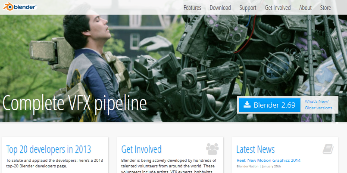Open the Top 20 developers in 2013 heading

48,149
